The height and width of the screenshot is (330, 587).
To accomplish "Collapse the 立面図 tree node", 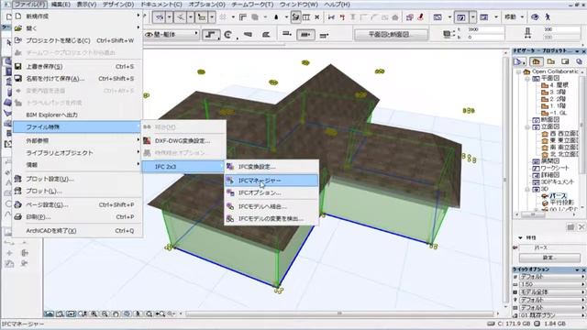I will 527,126.
